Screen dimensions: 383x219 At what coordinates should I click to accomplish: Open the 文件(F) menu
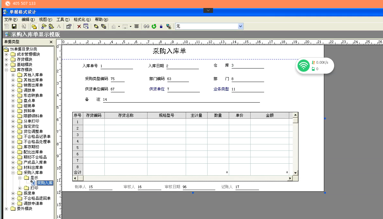(11, 20)
